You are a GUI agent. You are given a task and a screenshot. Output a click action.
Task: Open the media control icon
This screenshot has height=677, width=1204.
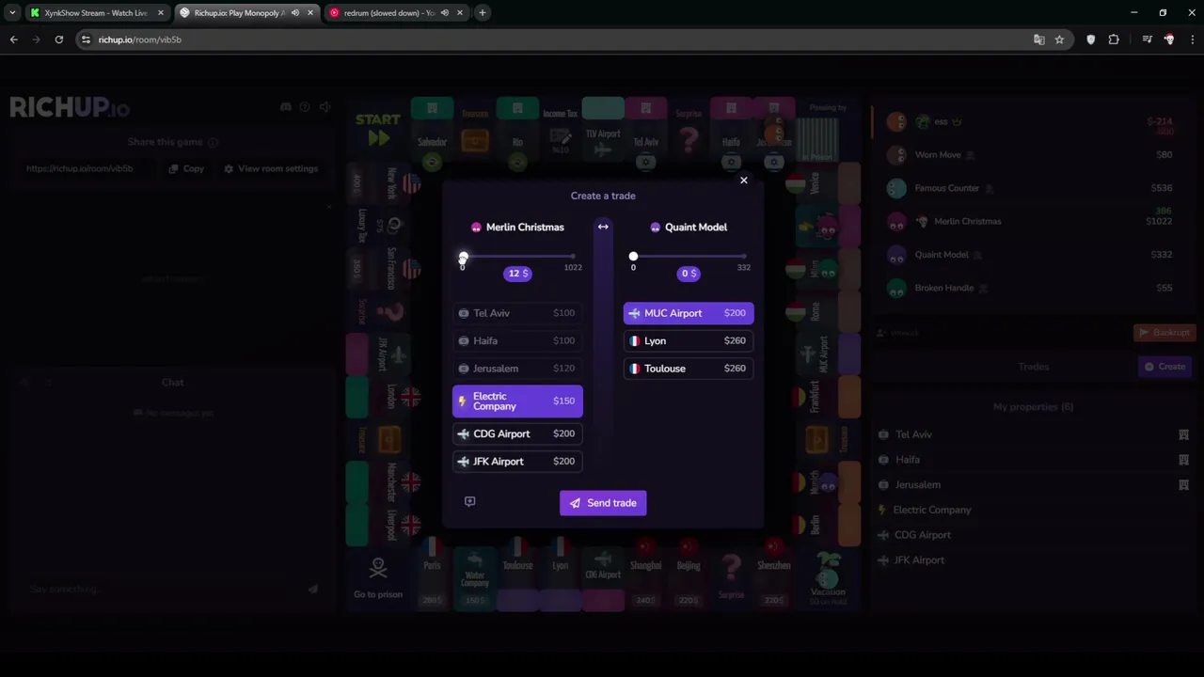tap(1147, 39)
